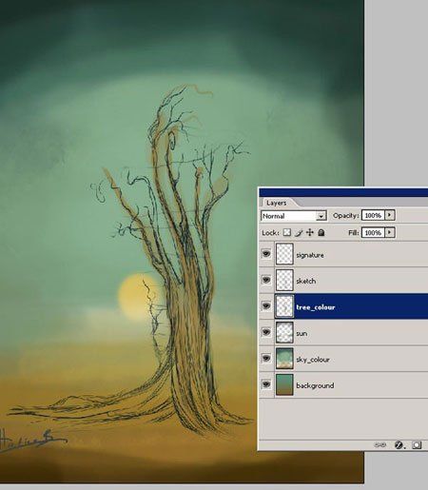Click the link layers icon
This screenshot has width=428, height=490.
pyautogui.click(x=379, y=445)
